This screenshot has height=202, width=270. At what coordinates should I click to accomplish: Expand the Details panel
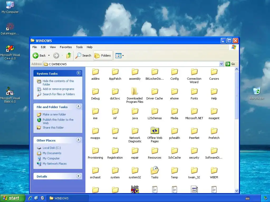click(79, 176)
